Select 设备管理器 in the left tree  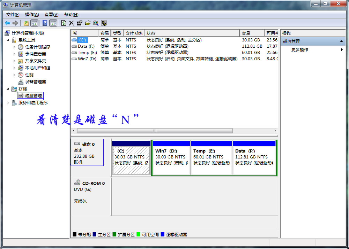[35, 82]
